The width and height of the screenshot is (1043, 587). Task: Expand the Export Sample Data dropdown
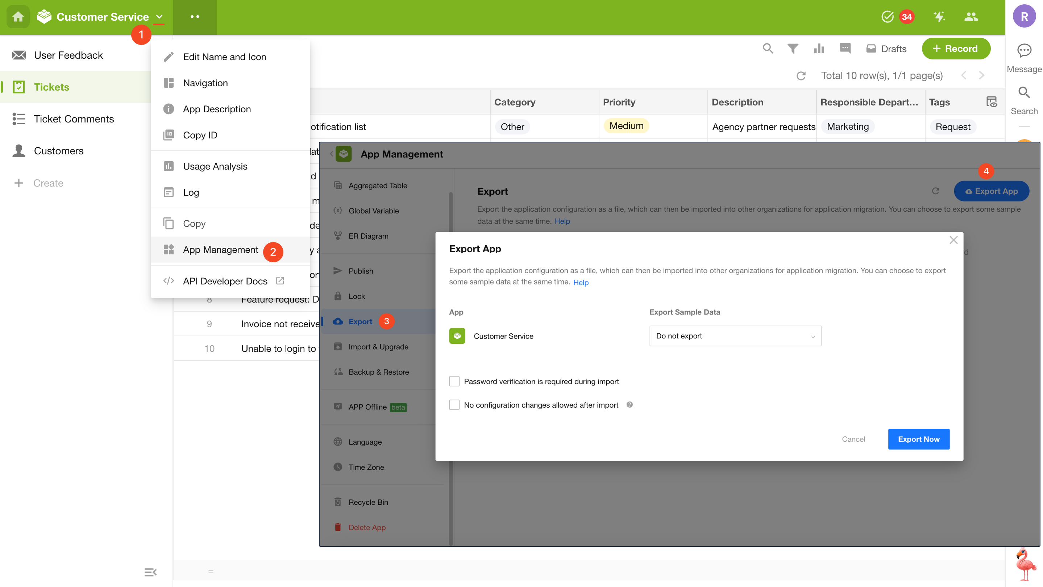coord(735,336)
